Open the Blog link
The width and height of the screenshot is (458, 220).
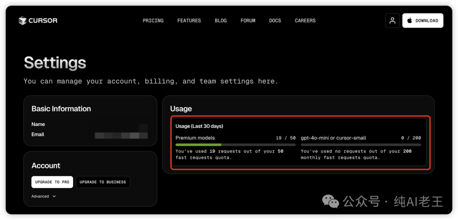pyautogui.click(x=221, y=21)
